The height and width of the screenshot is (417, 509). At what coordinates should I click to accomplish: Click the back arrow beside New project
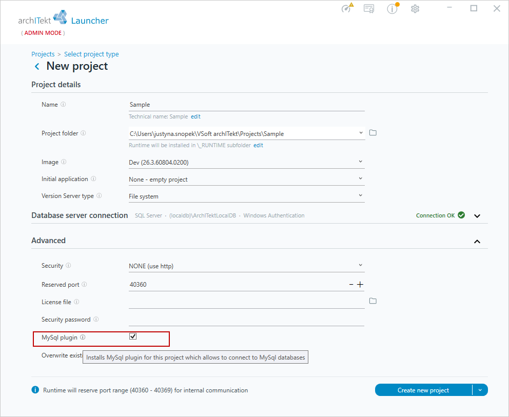(x=37, y=67)
